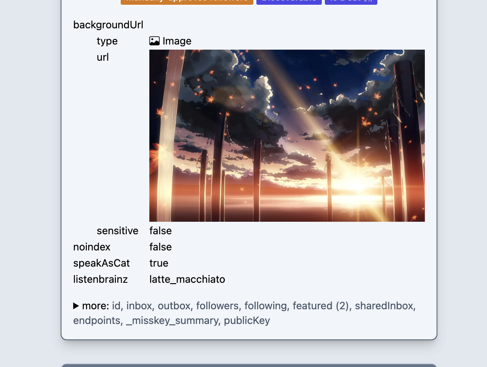Click the 'type' property label

[107, 41]
